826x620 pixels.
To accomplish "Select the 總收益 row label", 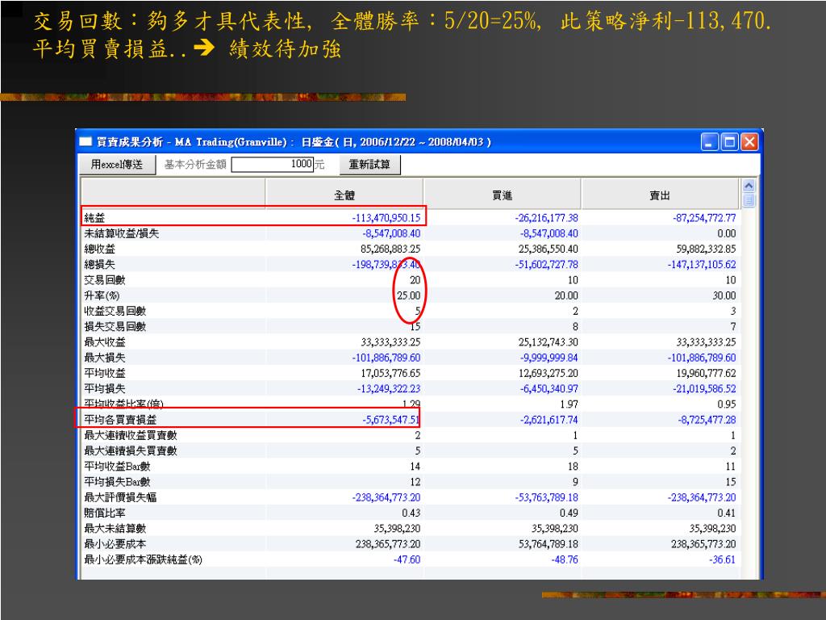I will coord(99,249).
